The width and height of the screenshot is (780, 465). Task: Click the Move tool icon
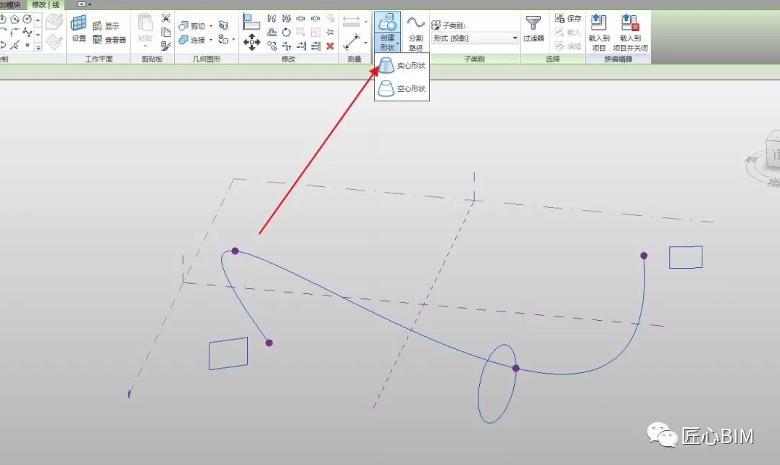coord(252,42)
